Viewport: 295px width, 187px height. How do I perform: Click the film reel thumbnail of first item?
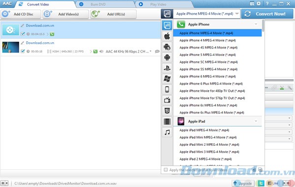tap(10, 30)
